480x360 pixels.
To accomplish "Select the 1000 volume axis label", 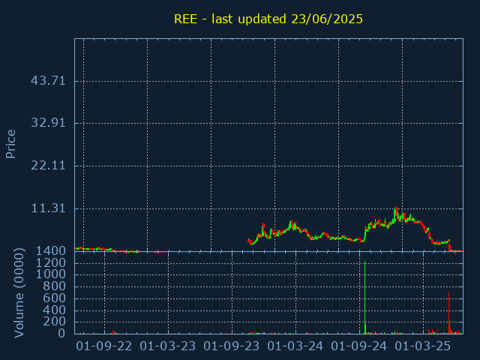I will tap(51, 274).
